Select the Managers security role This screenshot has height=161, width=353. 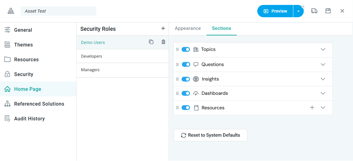pyautogui.click(x=90, y=70)
